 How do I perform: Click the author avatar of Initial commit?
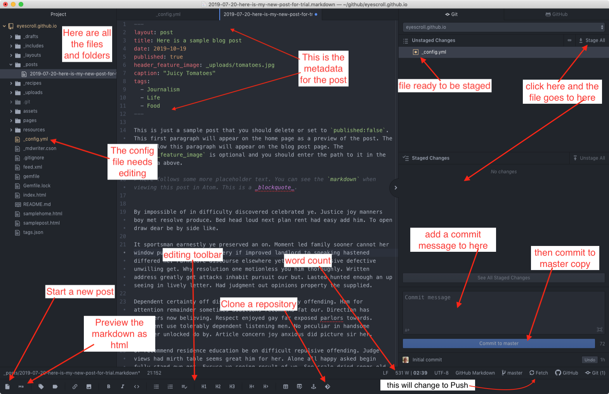click(406, 360)
